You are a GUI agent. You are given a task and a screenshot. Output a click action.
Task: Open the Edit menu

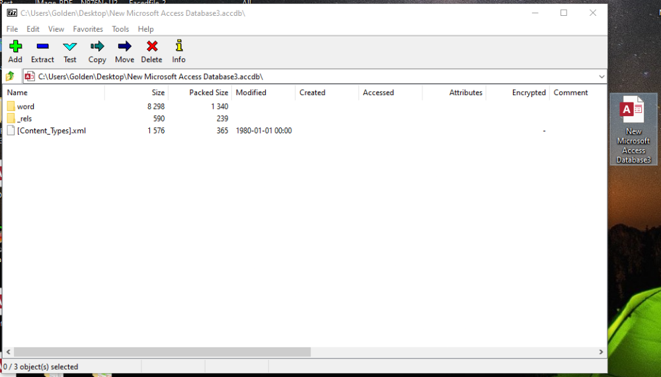click(x=33, y=29)
